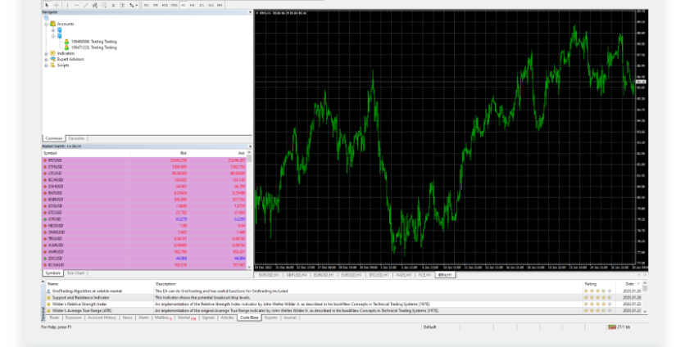Switch chart to M1 timeframe
This screenshot has width=685, height=347.
[147, 5]
